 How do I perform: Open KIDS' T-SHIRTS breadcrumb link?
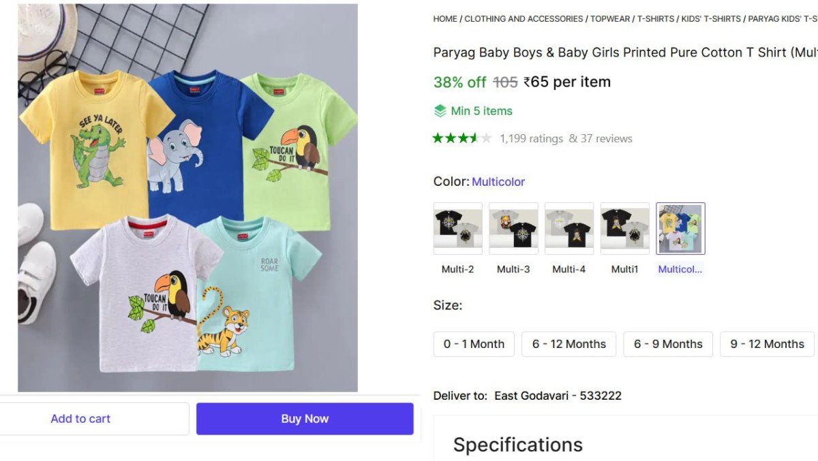[x=711, y=19]
